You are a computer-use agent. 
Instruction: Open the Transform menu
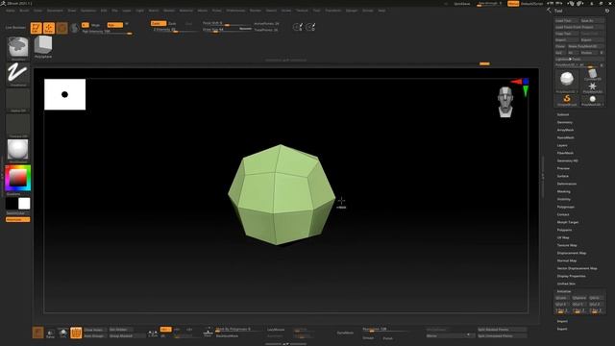(x=333, y=11)
